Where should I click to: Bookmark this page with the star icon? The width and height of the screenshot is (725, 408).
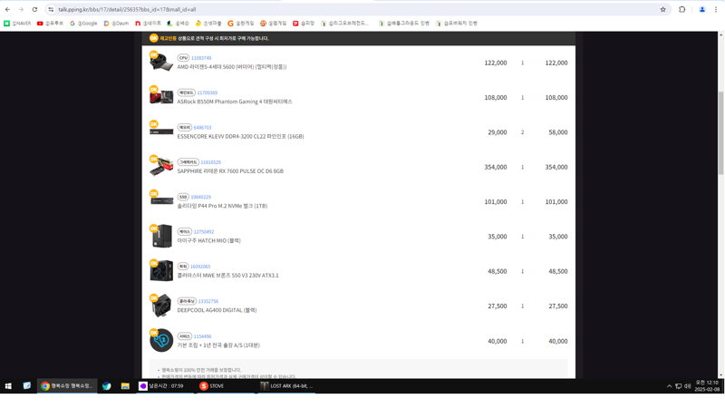(x=663, y=9)
